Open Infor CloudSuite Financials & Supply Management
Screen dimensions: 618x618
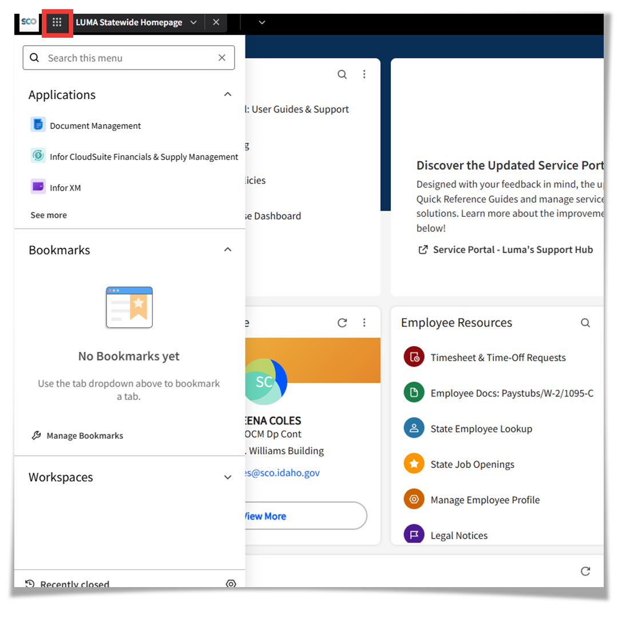pos(144,157)
